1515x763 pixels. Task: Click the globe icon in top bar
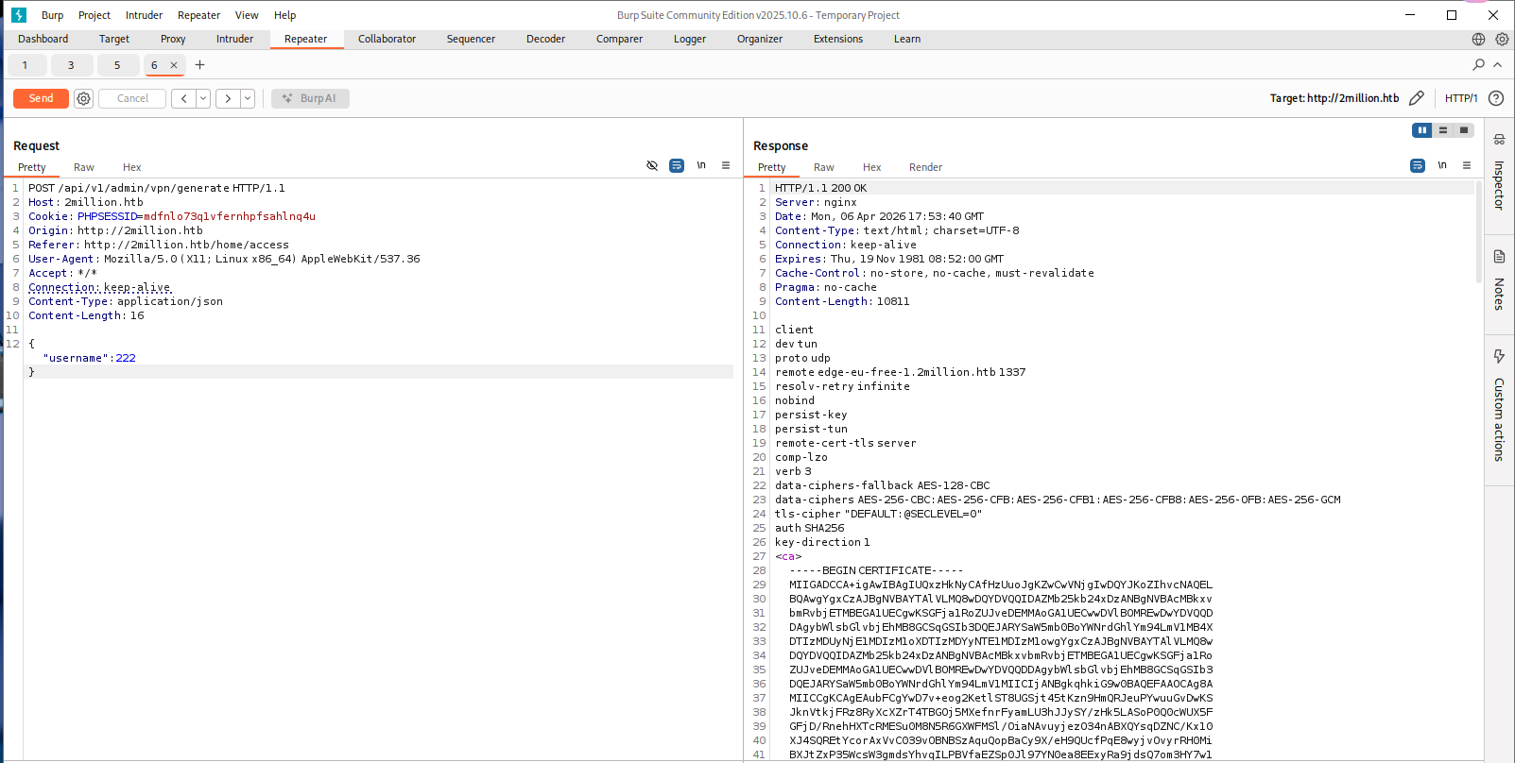[x=1478, y=39]
